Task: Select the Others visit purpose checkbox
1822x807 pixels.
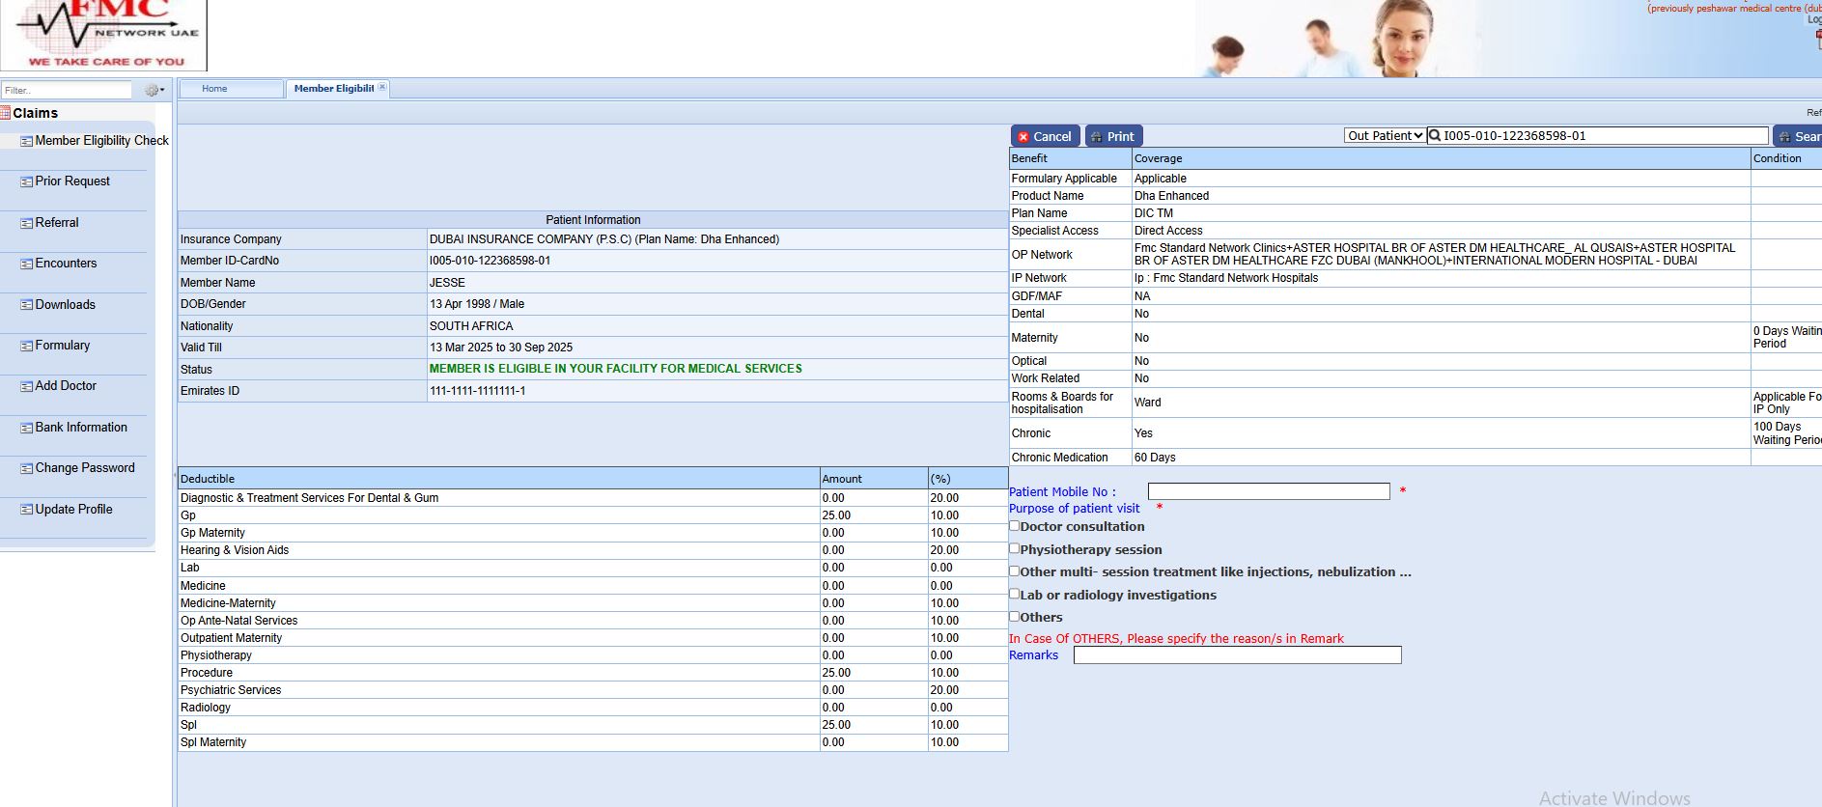Action: pyautogui.click(x=1015, y=616)
